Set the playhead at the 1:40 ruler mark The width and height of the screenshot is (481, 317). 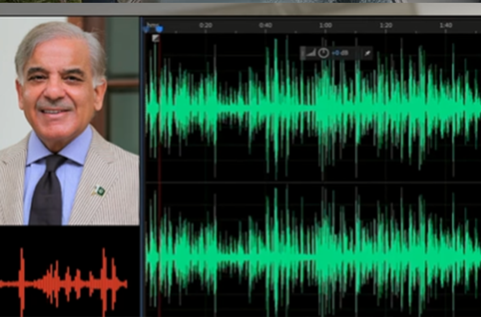point(445,25)
